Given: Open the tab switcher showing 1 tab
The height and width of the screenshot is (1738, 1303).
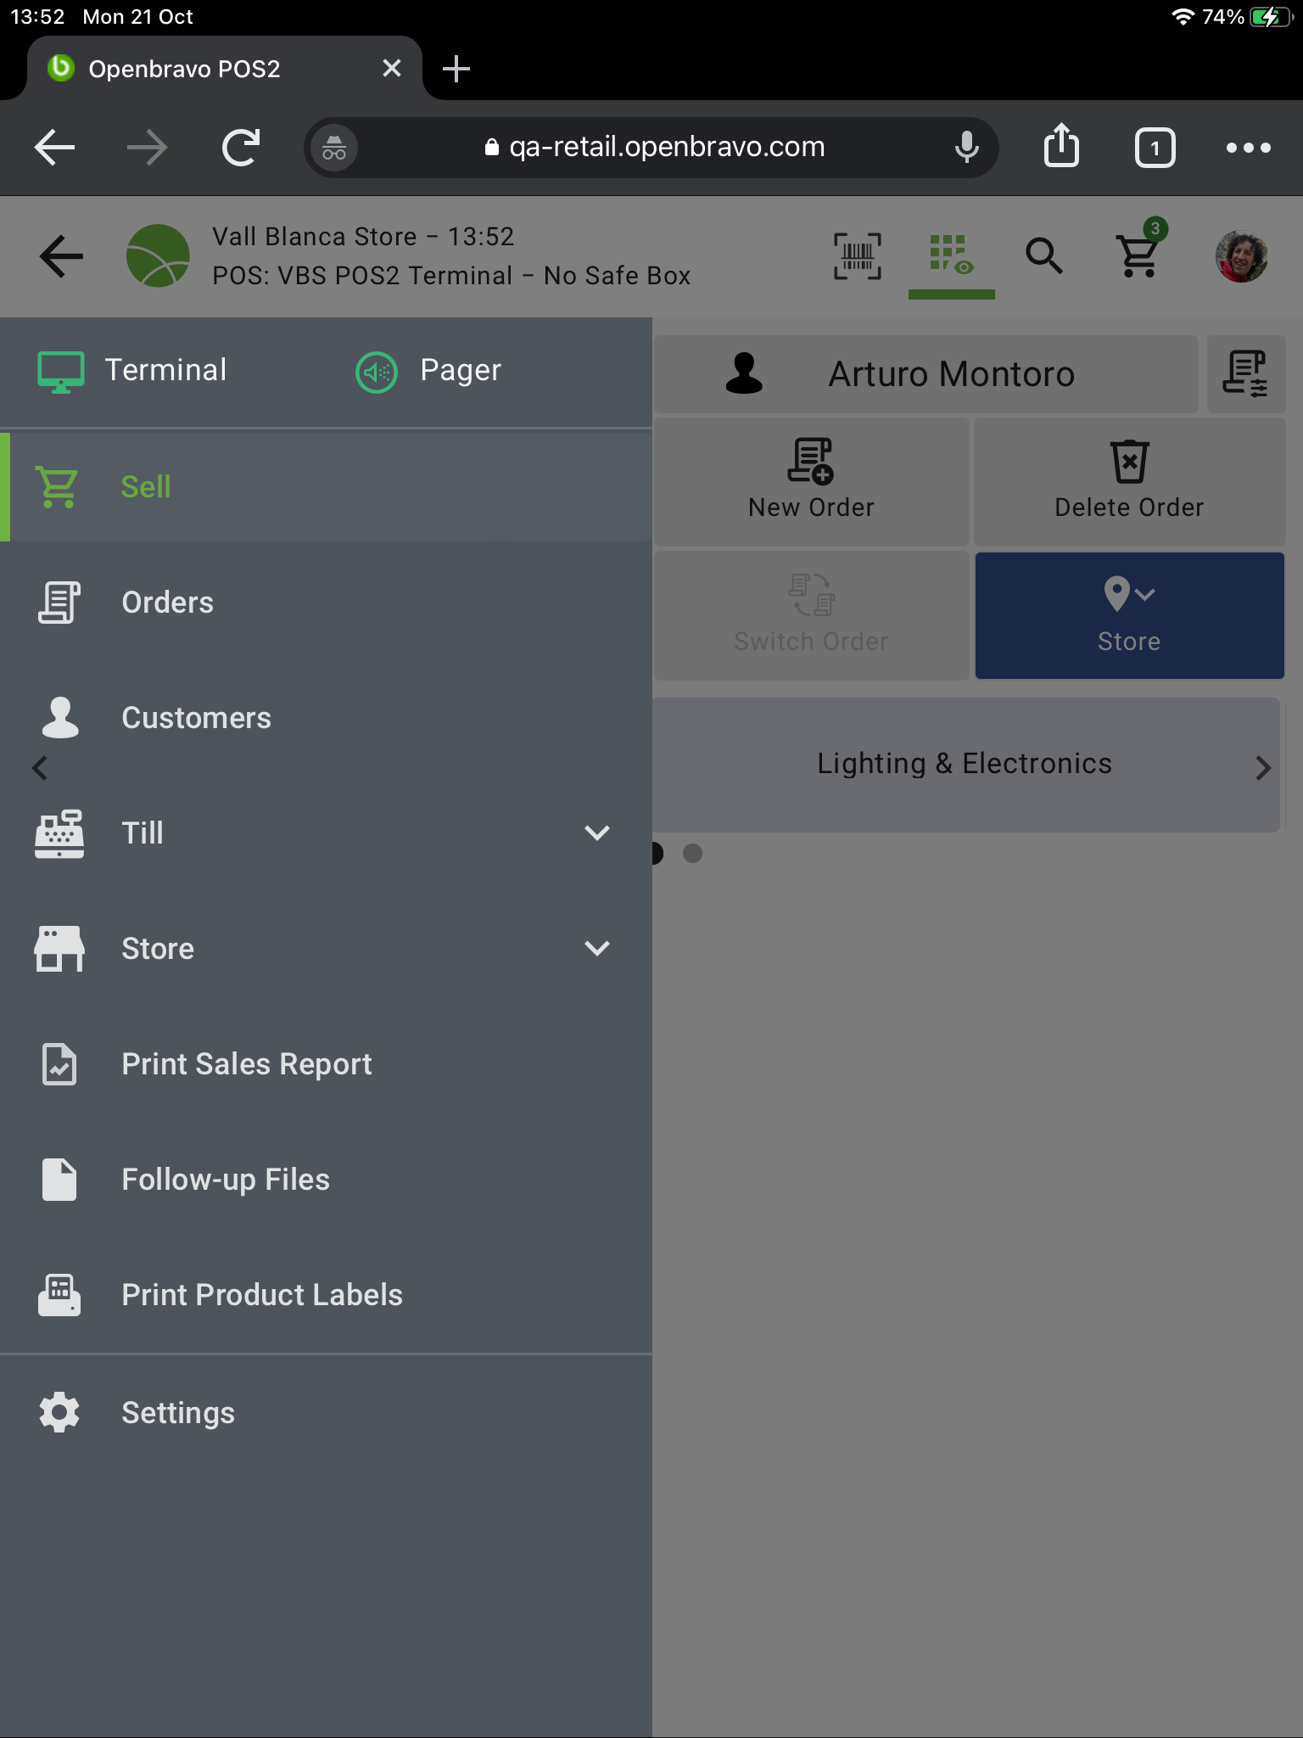Looking at the screenshot, I should click(x=1155, y=149).
